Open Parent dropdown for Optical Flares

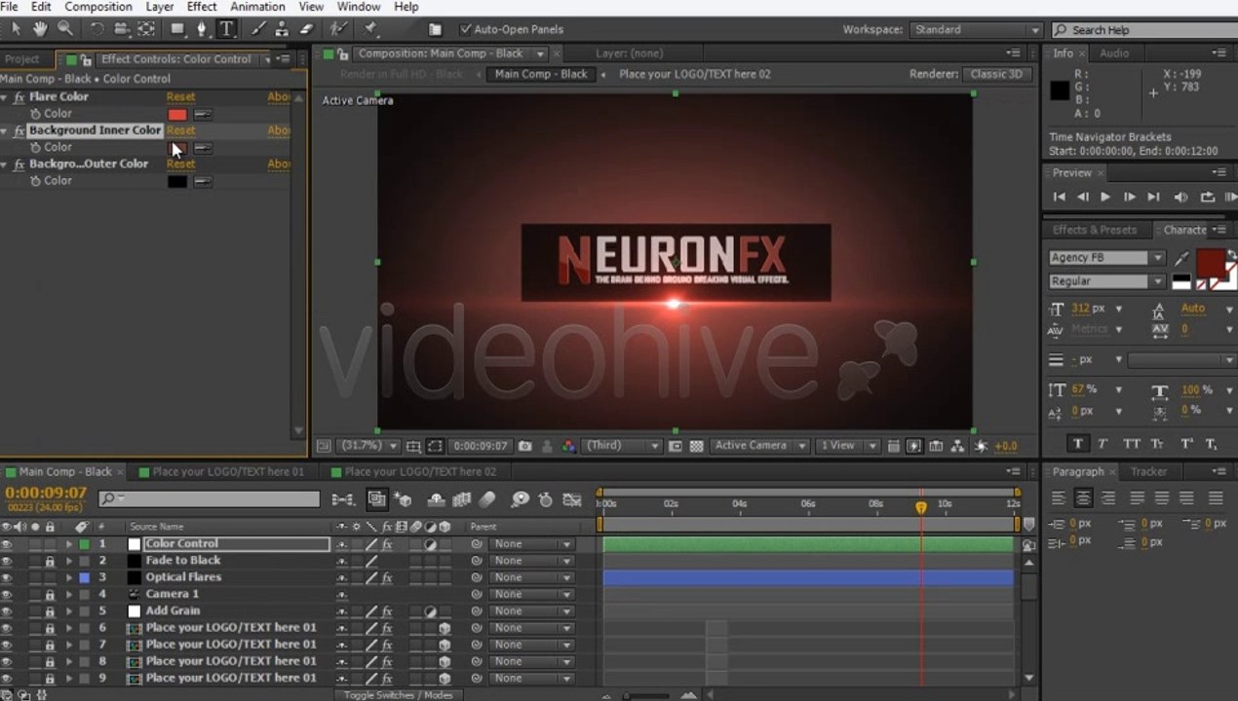point(531,577)
